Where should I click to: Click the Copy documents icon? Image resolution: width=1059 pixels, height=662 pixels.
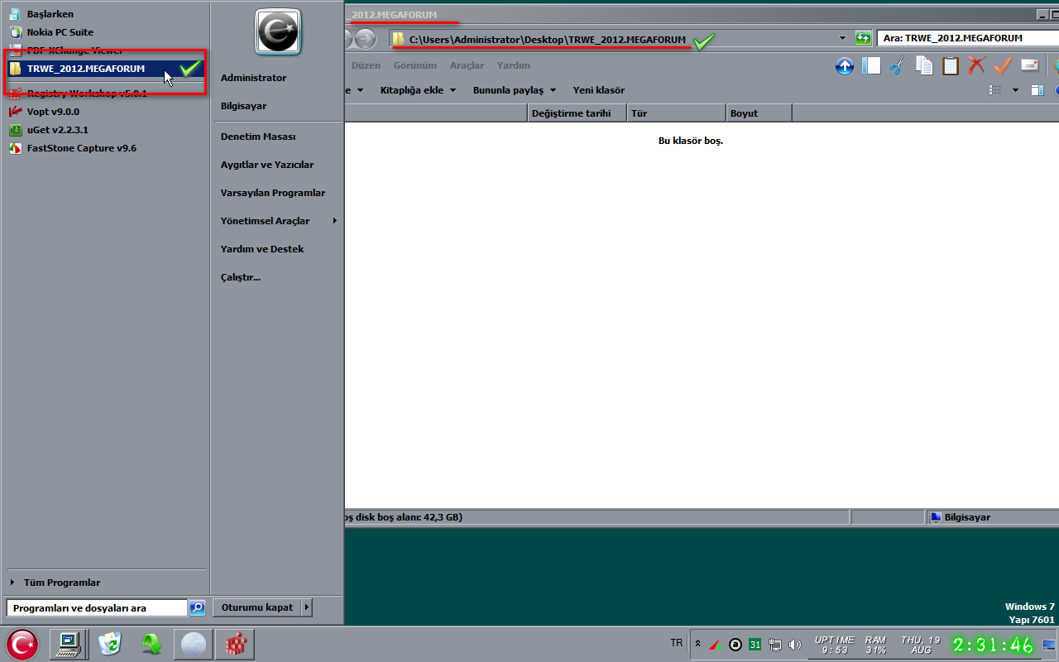[924, 66]
